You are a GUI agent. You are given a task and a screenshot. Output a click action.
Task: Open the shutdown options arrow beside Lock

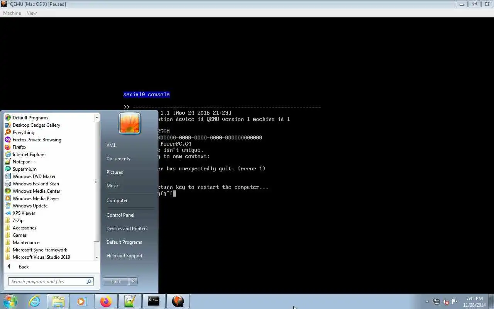133,282
